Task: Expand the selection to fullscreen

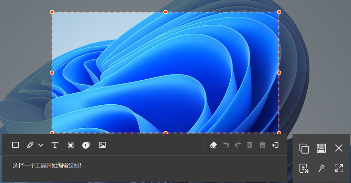Action: point(339,168)
